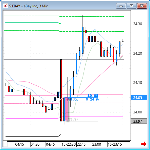Click the red arrow at bottom right

[x=144, y=144]
